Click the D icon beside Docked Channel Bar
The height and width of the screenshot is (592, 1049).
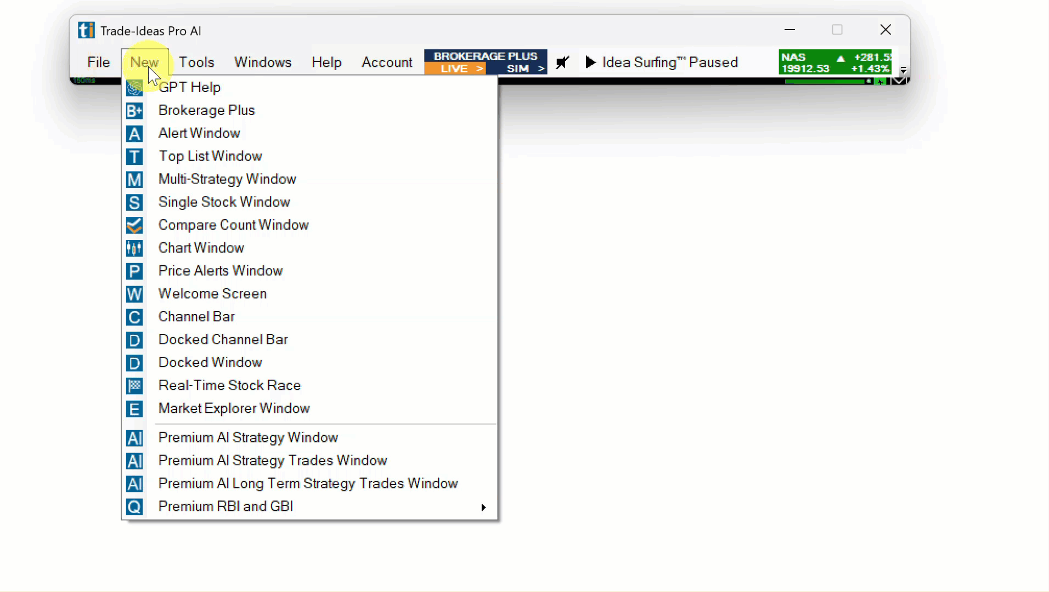tap(134, 340)
